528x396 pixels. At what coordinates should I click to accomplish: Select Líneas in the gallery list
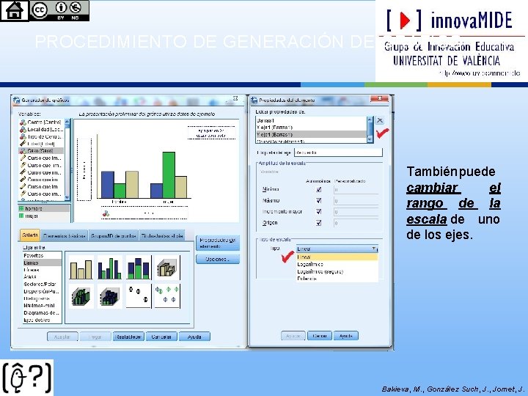(x=42, y=270)
